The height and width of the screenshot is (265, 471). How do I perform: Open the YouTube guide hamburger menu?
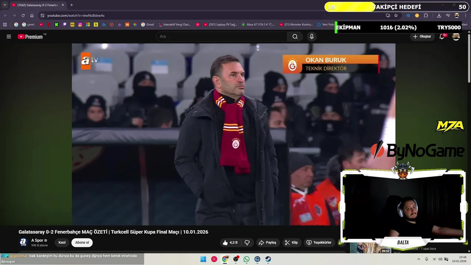tap(9, 36)
